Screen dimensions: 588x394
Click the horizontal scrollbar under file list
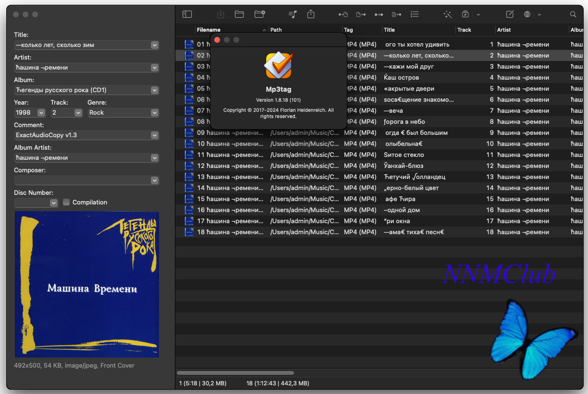(235, 373)
